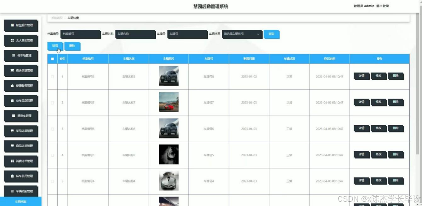The width and height of the screenshot is (422, 206).
Task: Click the 管理员 admin user label
Action: coord(364,6)
